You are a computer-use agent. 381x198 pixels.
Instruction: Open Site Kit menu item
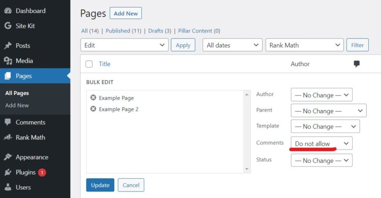point(25,26)
